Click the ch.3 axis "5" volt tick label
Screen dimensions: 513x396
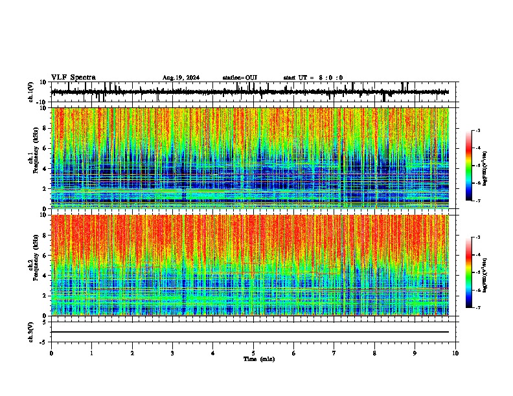click(45, 322)
